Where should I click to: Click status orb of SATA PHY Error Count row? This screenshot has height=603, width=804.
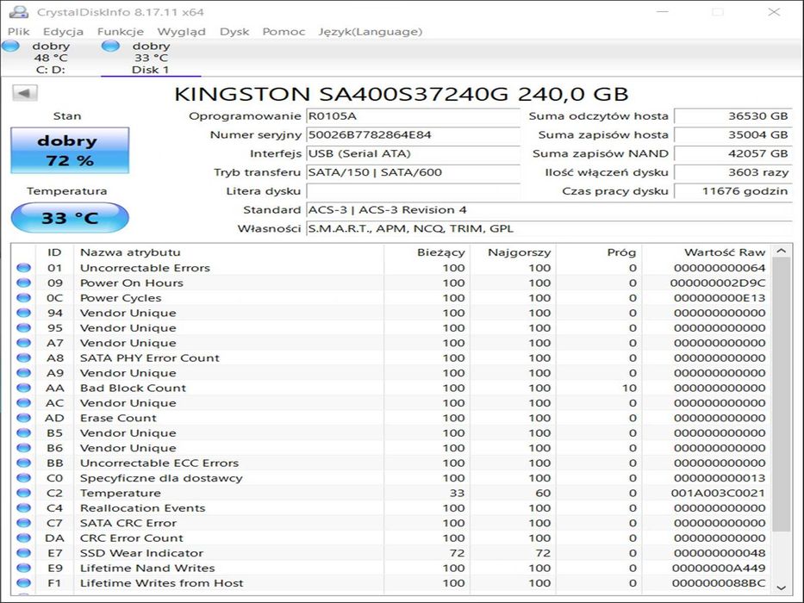coord(23,357)
